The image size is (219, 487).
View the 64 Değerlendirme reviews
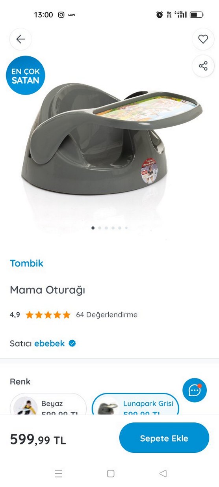[x=107, y=315]
